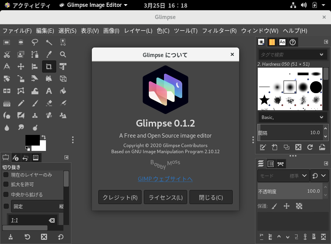The height and width of the screenshot is (244, 331).
Task: Select the Text tool
Action: coord(49,90)
